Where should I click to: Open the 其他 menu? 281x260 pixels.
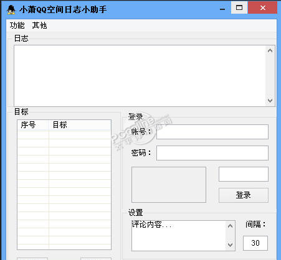click(x=39, y=26)
